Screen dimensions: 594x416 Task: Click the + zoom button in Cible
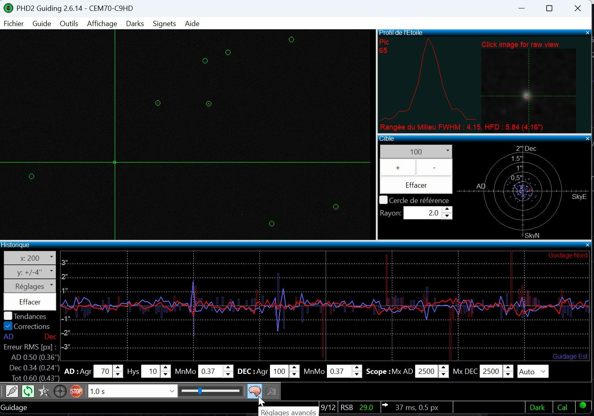397,168
